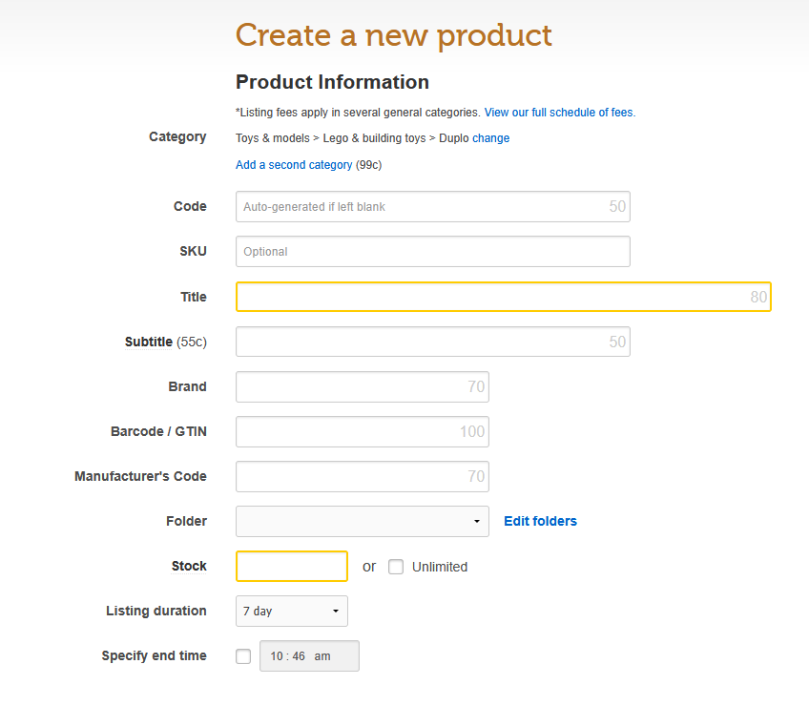Tick the Specify end time checkbox
Screen dimensions: 809x706
pyautogui.click(x=243, y=656)
